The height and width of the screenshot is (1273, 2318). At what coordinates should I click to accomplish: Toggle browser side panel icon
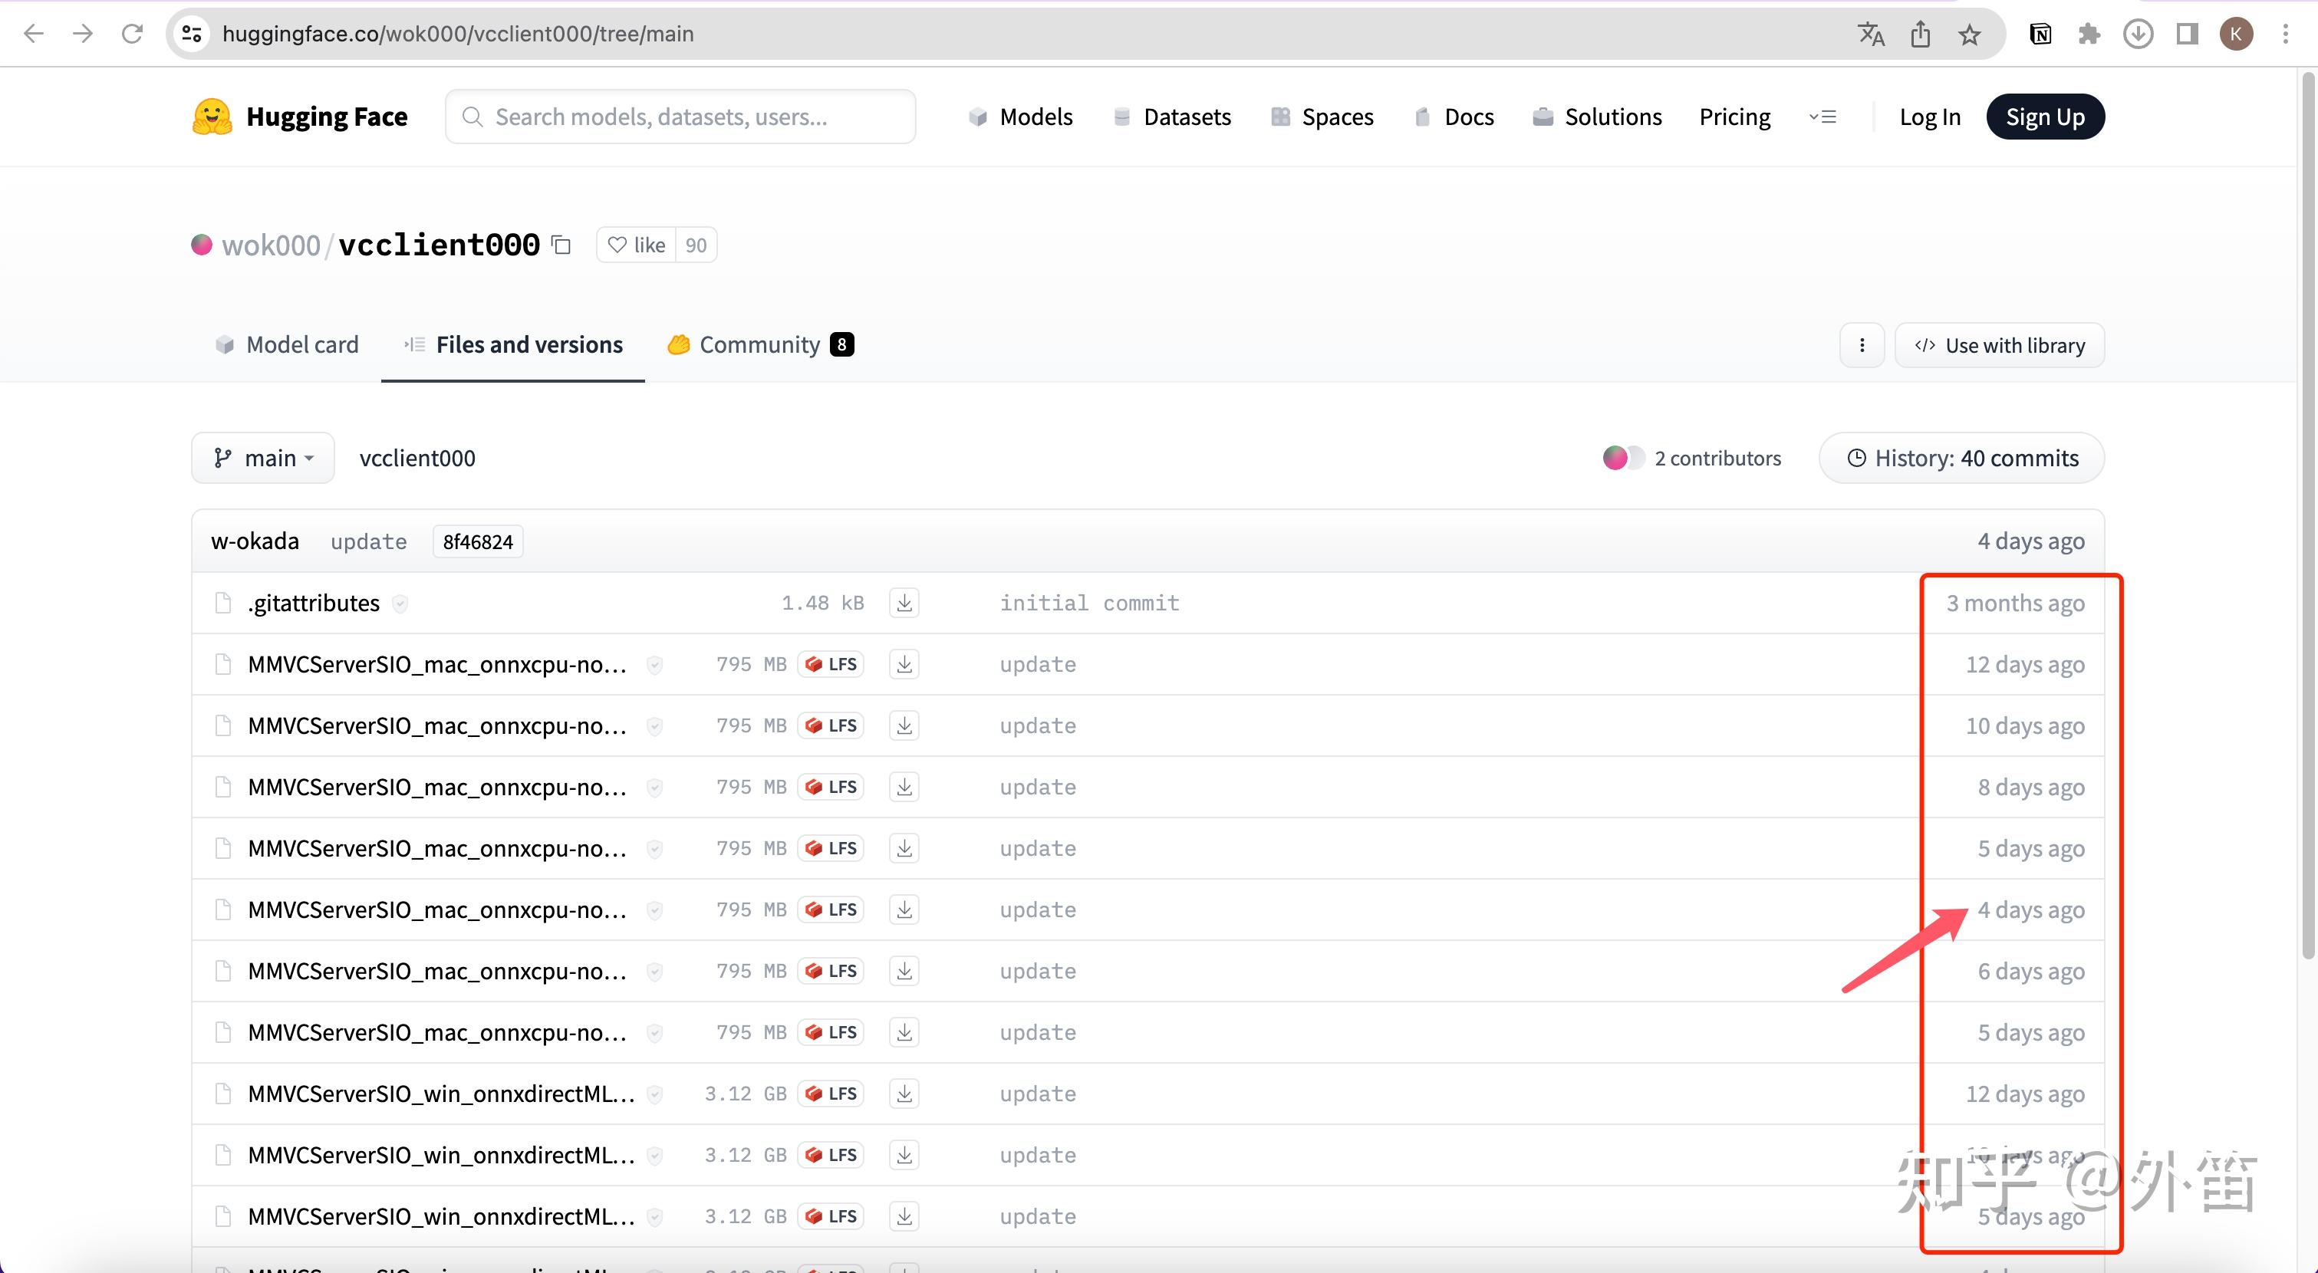2187,35
